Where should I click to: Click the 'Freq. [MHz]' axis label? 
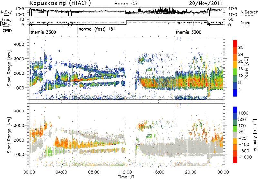[6, 22]
